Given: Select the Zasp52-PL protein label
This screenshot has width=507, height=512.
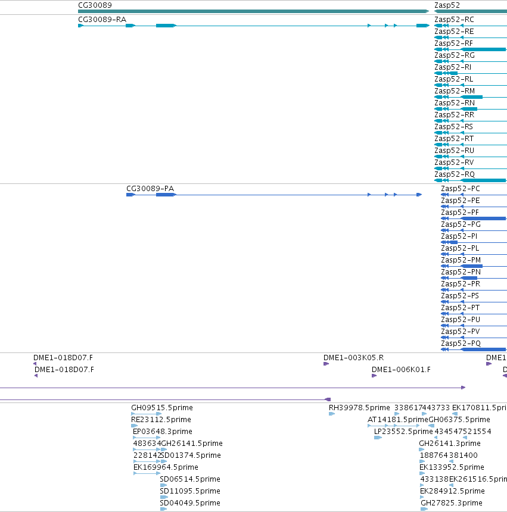Looking at the screenshot, I should click(x=460, y=248).
